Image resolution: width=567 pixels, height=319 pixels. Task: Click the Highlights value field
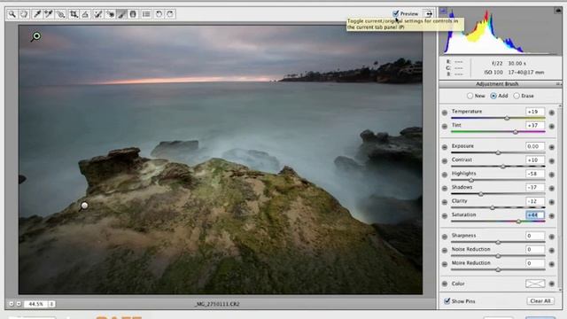pyautogui.click(x=535, y=174)
